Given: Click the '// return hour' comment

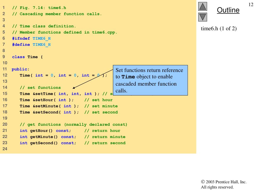Looking at the screenshot, I should coord(102,130).
